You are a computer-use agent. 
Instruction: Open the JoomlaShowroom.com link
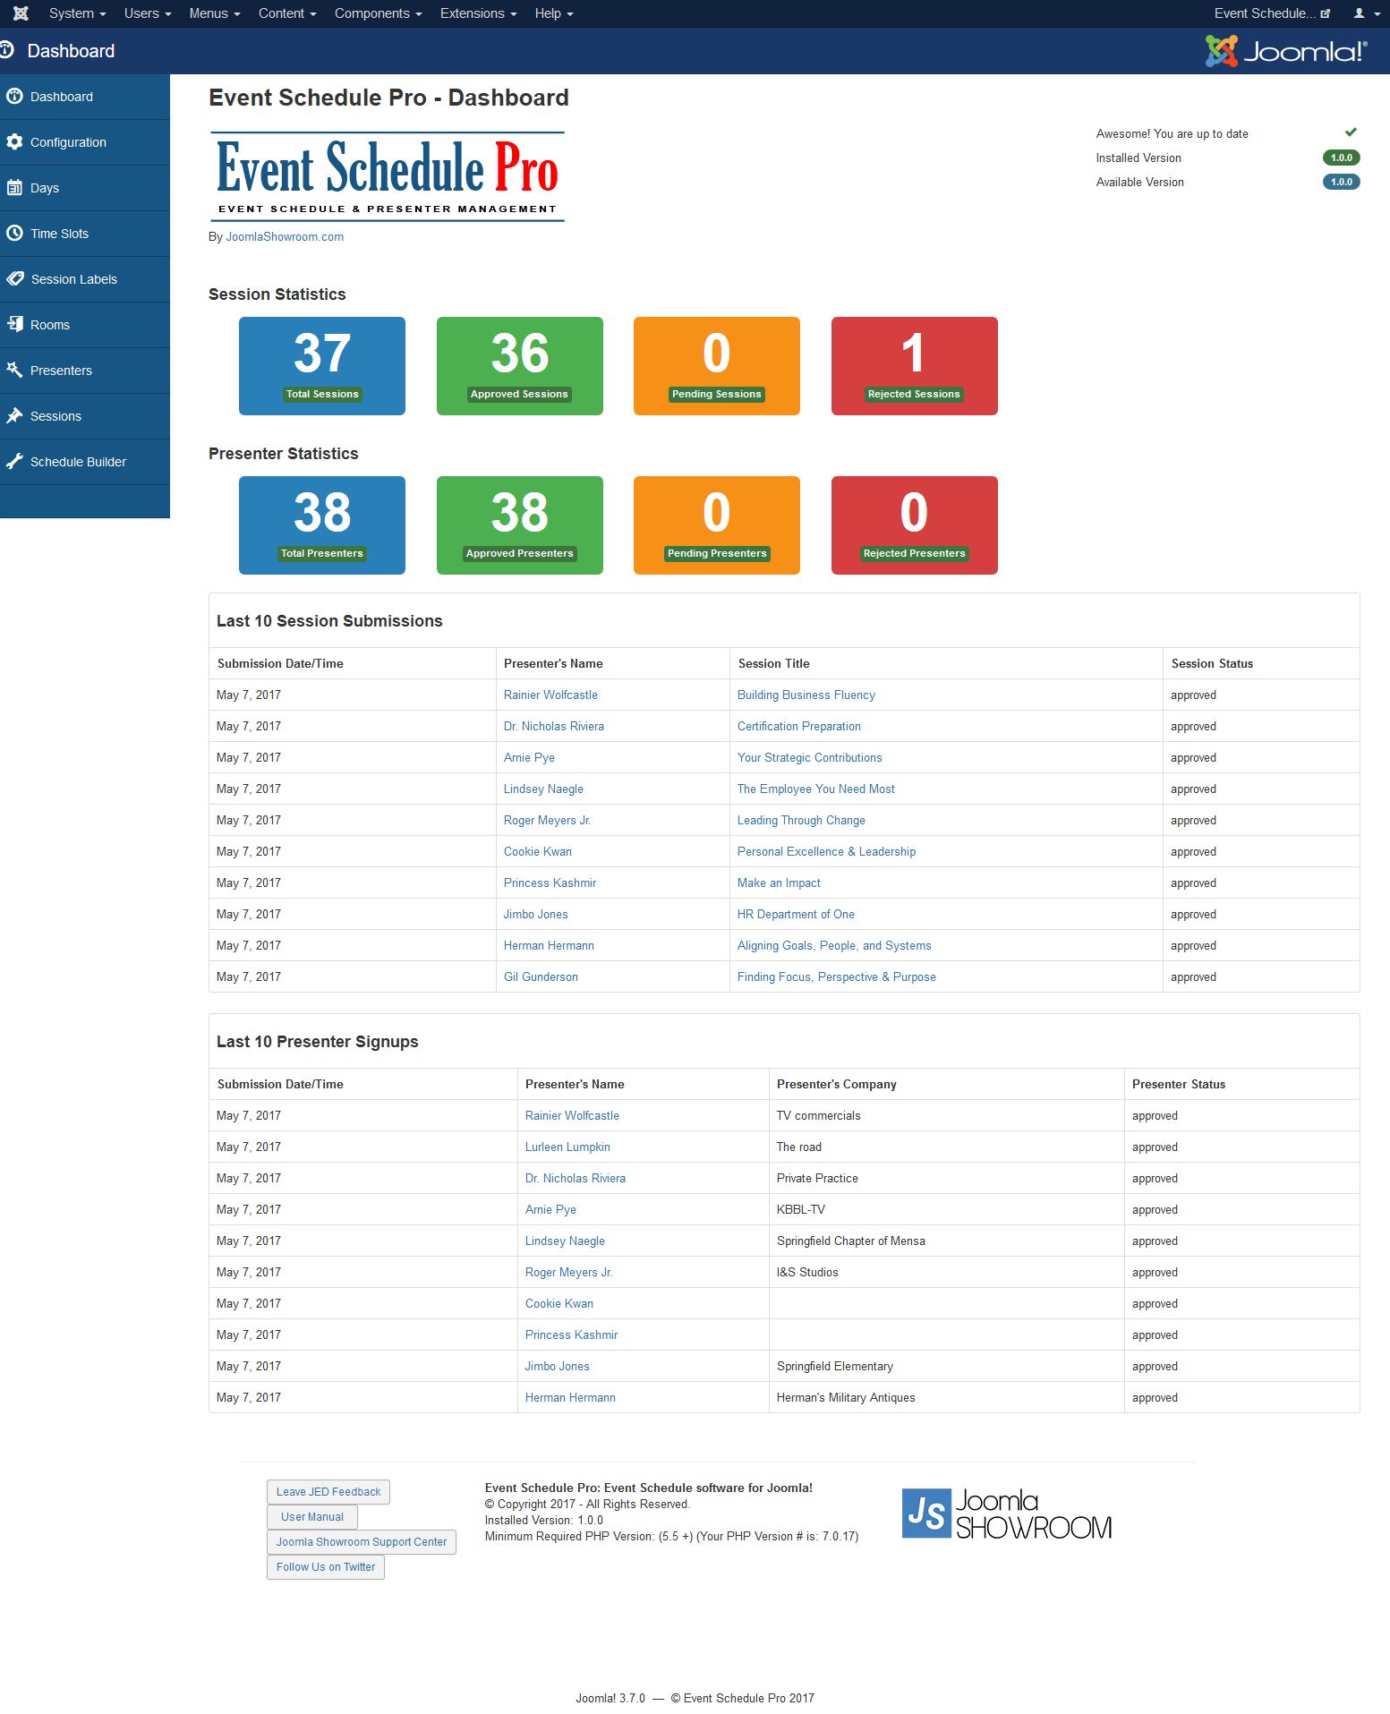click(285, 237)
